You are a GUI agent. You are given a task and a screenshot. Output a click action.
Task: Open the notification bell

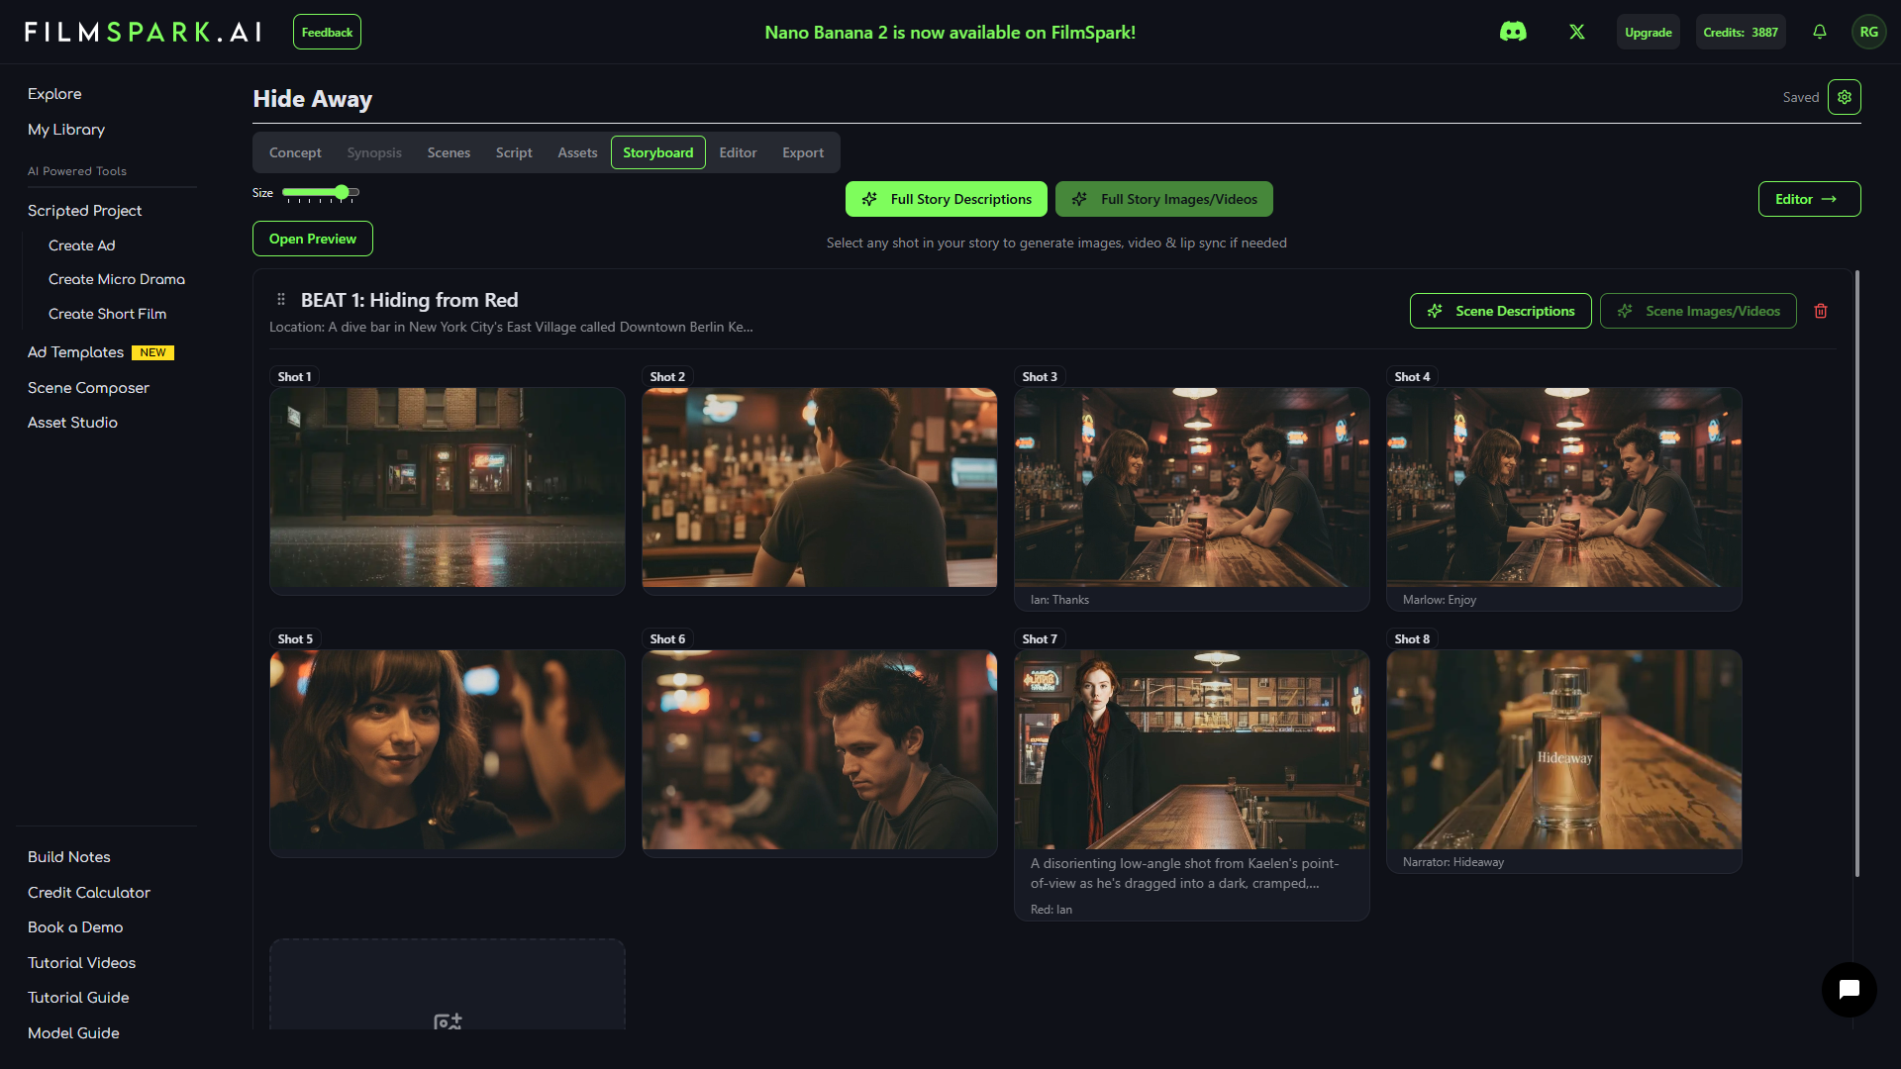click(1819, 32)
